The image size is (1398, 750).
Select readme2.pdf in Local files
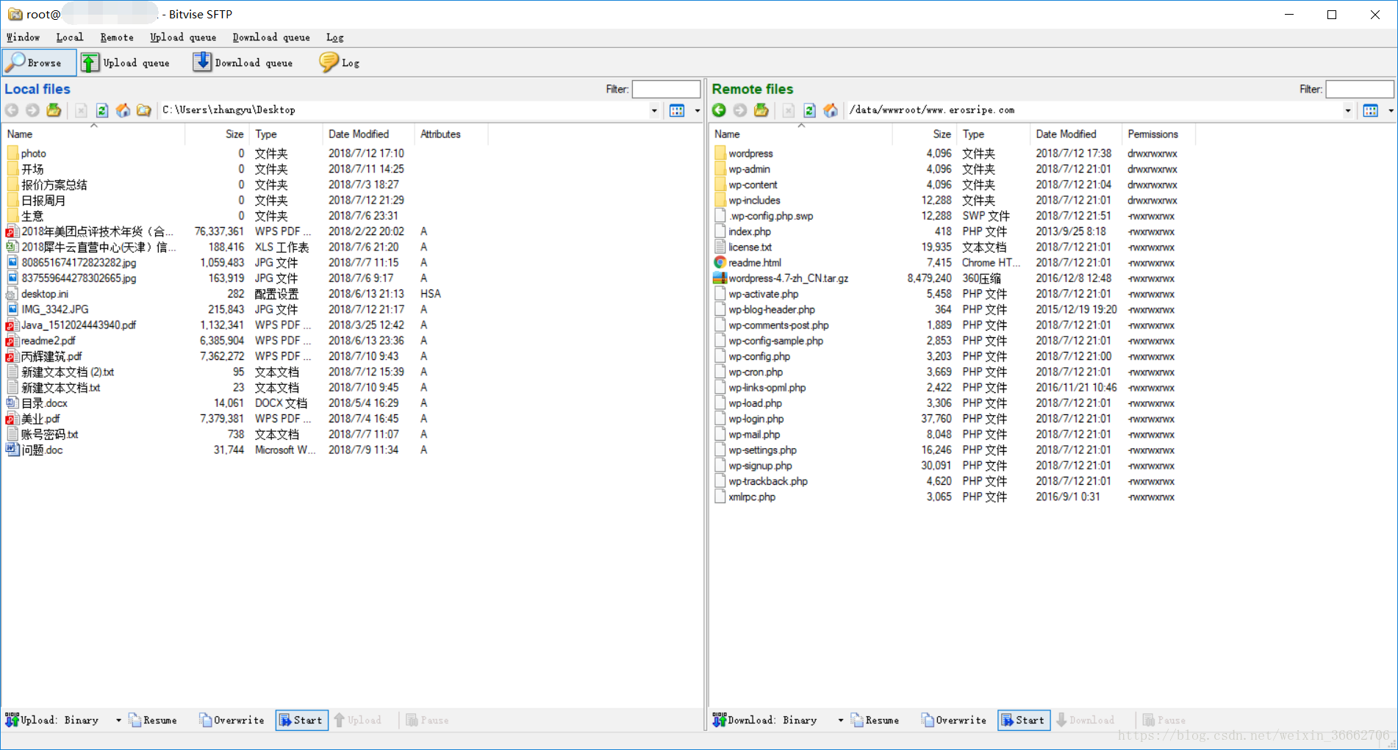[x=49, y=341]
